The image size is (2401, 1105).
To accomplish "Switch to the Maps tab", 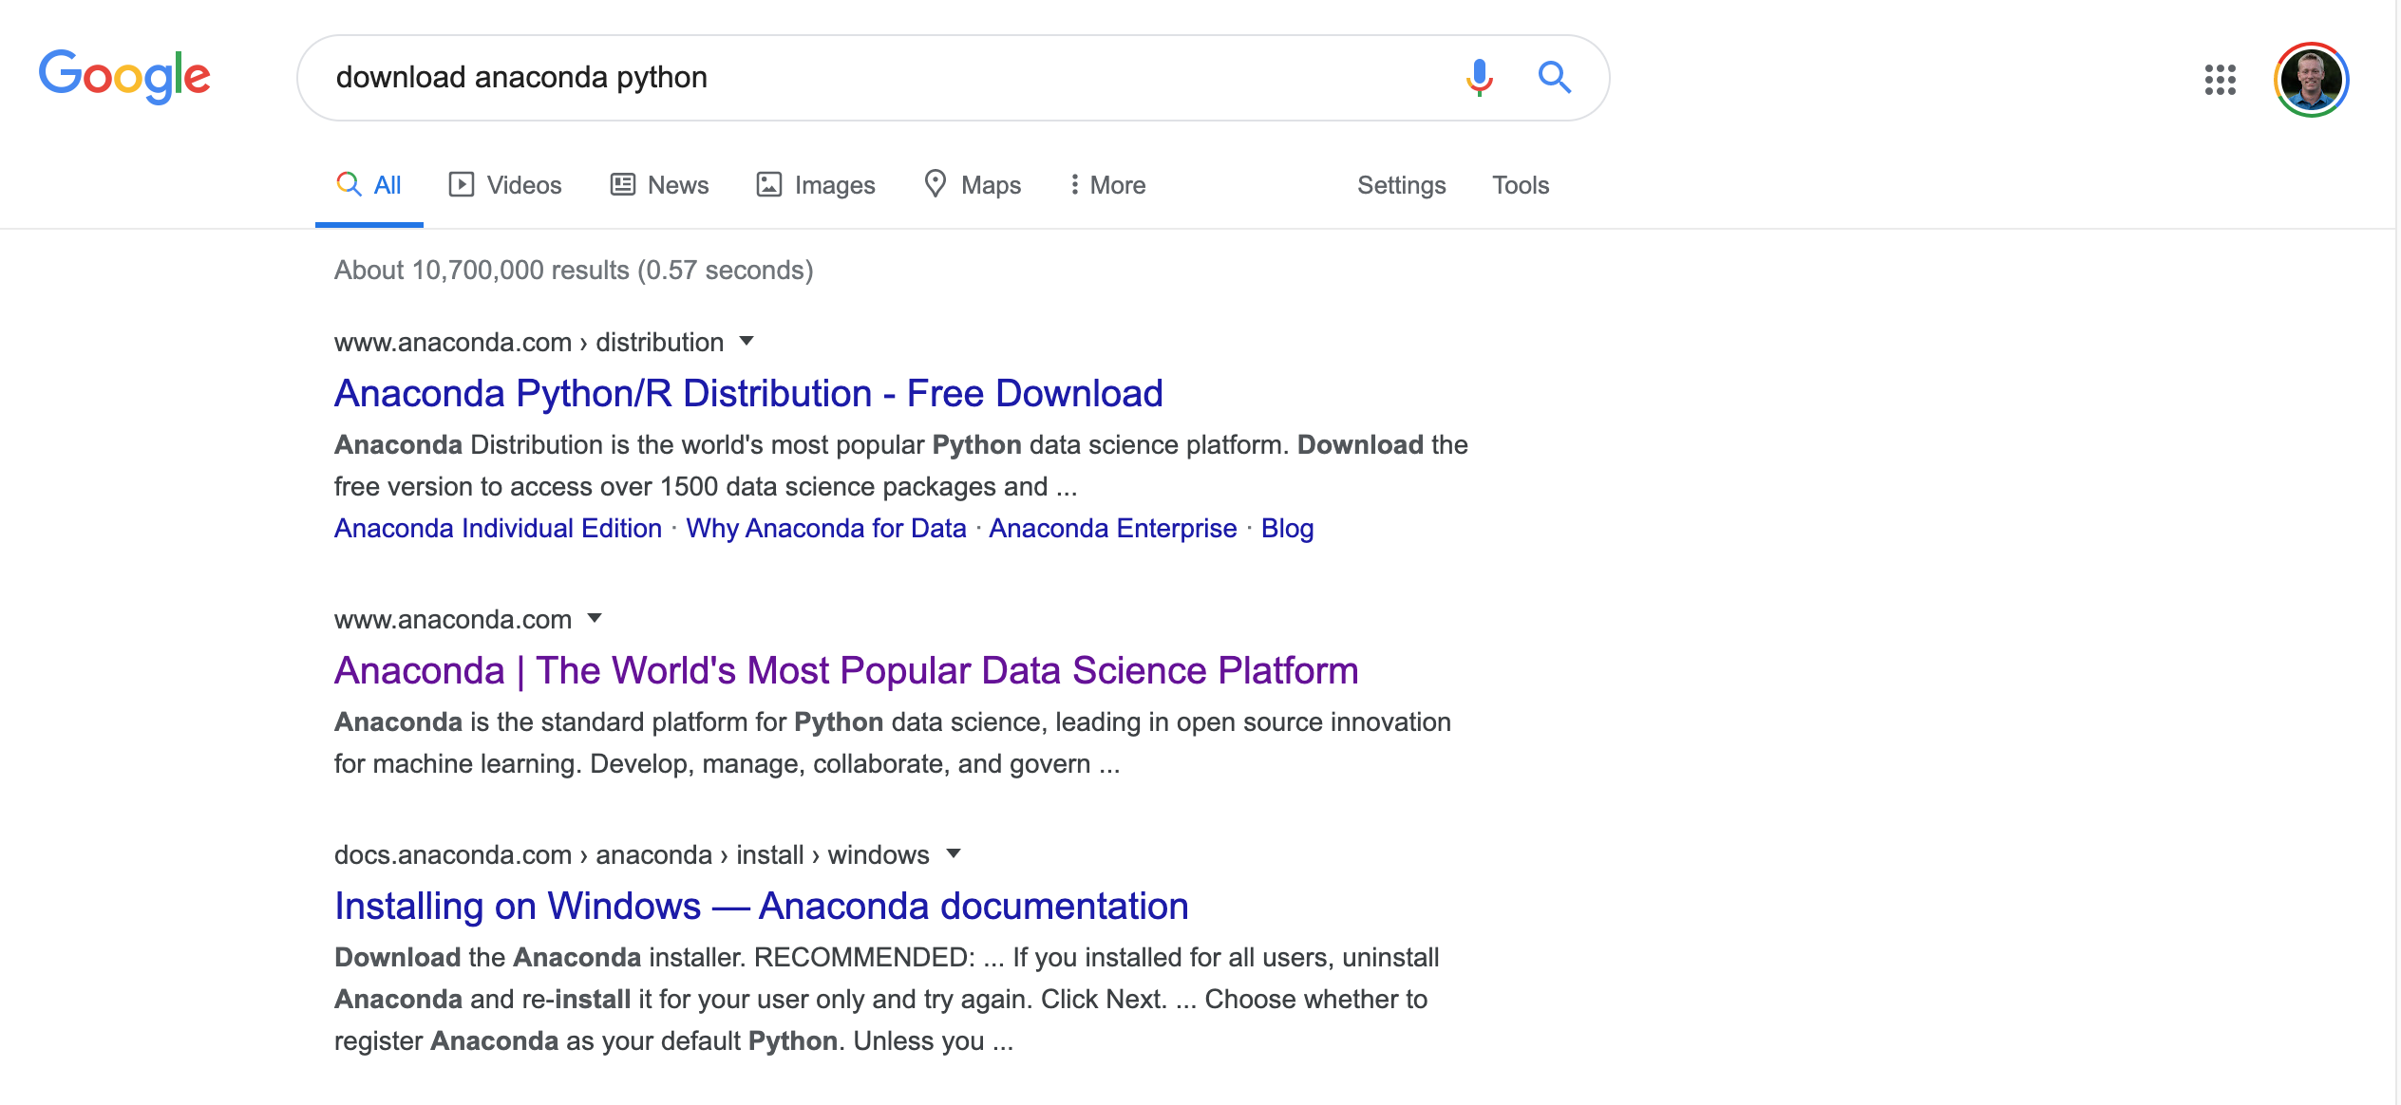I will point(973,185).
